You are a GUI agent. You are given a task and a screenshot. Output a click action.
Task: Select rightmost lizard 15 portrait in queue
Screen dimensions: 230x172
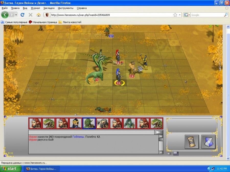coord(156,123)
